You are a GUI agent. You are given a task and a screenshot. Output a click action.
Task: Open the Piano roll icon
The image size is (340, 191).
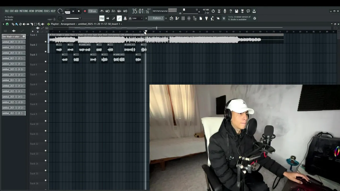point(177,18)
